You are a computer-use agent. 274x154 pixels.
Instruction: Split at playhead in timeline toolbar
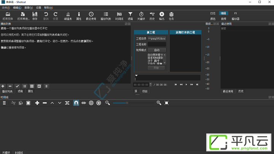click(x=67, y=103)
